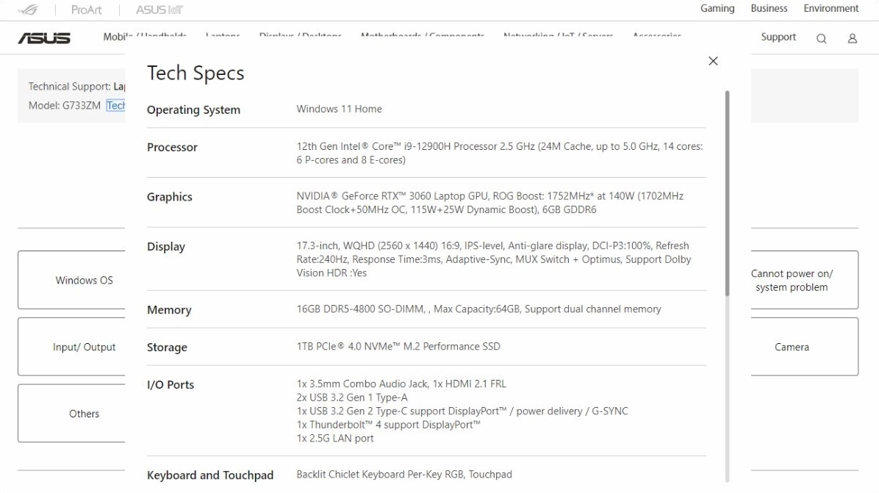Open Mobile / Handhelds navigation menu
This screenshot has width=879, height=493.
click(145, 37)
